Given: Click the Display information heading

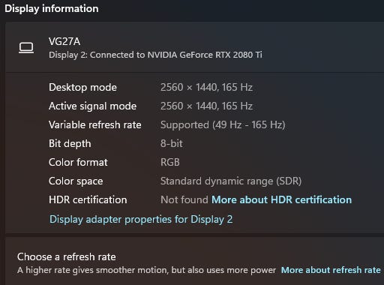Looking at the screenshot, I should pos(52,8).
